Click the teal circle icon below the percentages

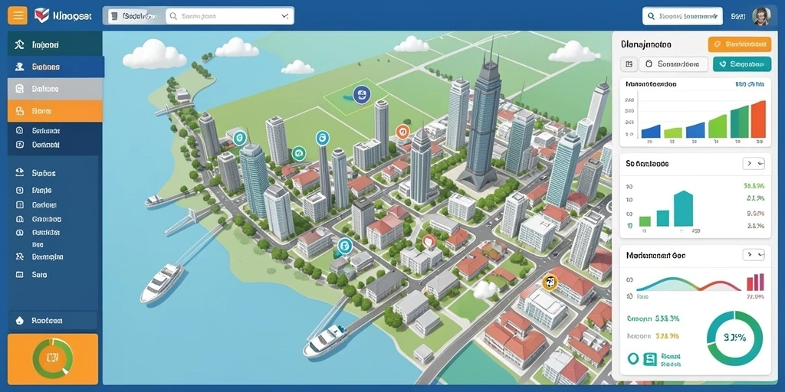(x=632, y=358)
